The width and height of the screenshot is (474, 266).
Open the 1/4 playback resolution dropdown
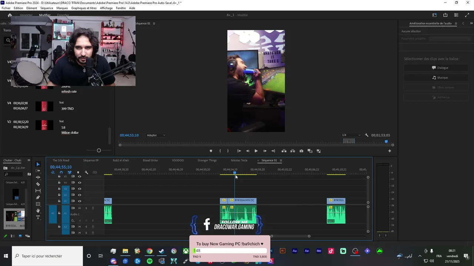[x=351, y=135]
